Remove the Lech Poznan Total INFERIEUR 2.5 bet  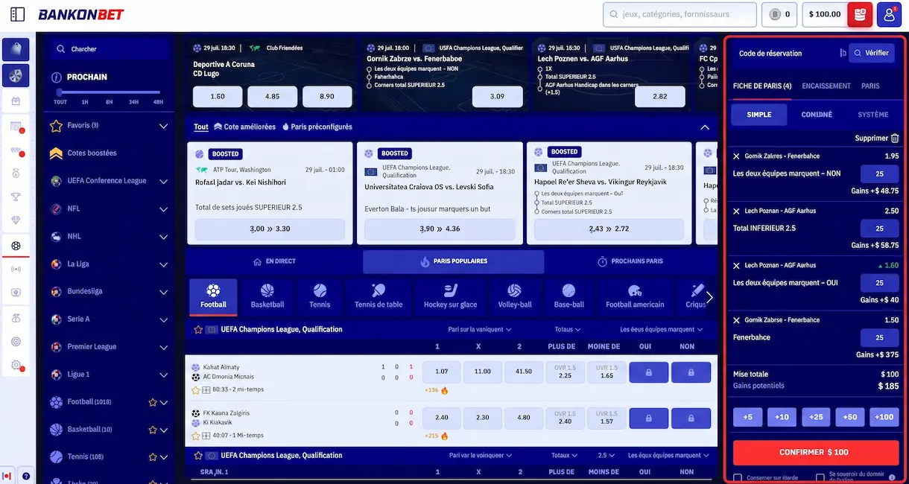736,211
